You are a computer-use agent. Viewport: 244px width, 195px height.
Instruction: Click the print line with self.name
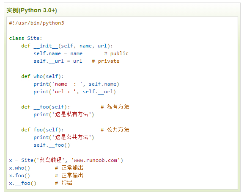click(77, 84)
